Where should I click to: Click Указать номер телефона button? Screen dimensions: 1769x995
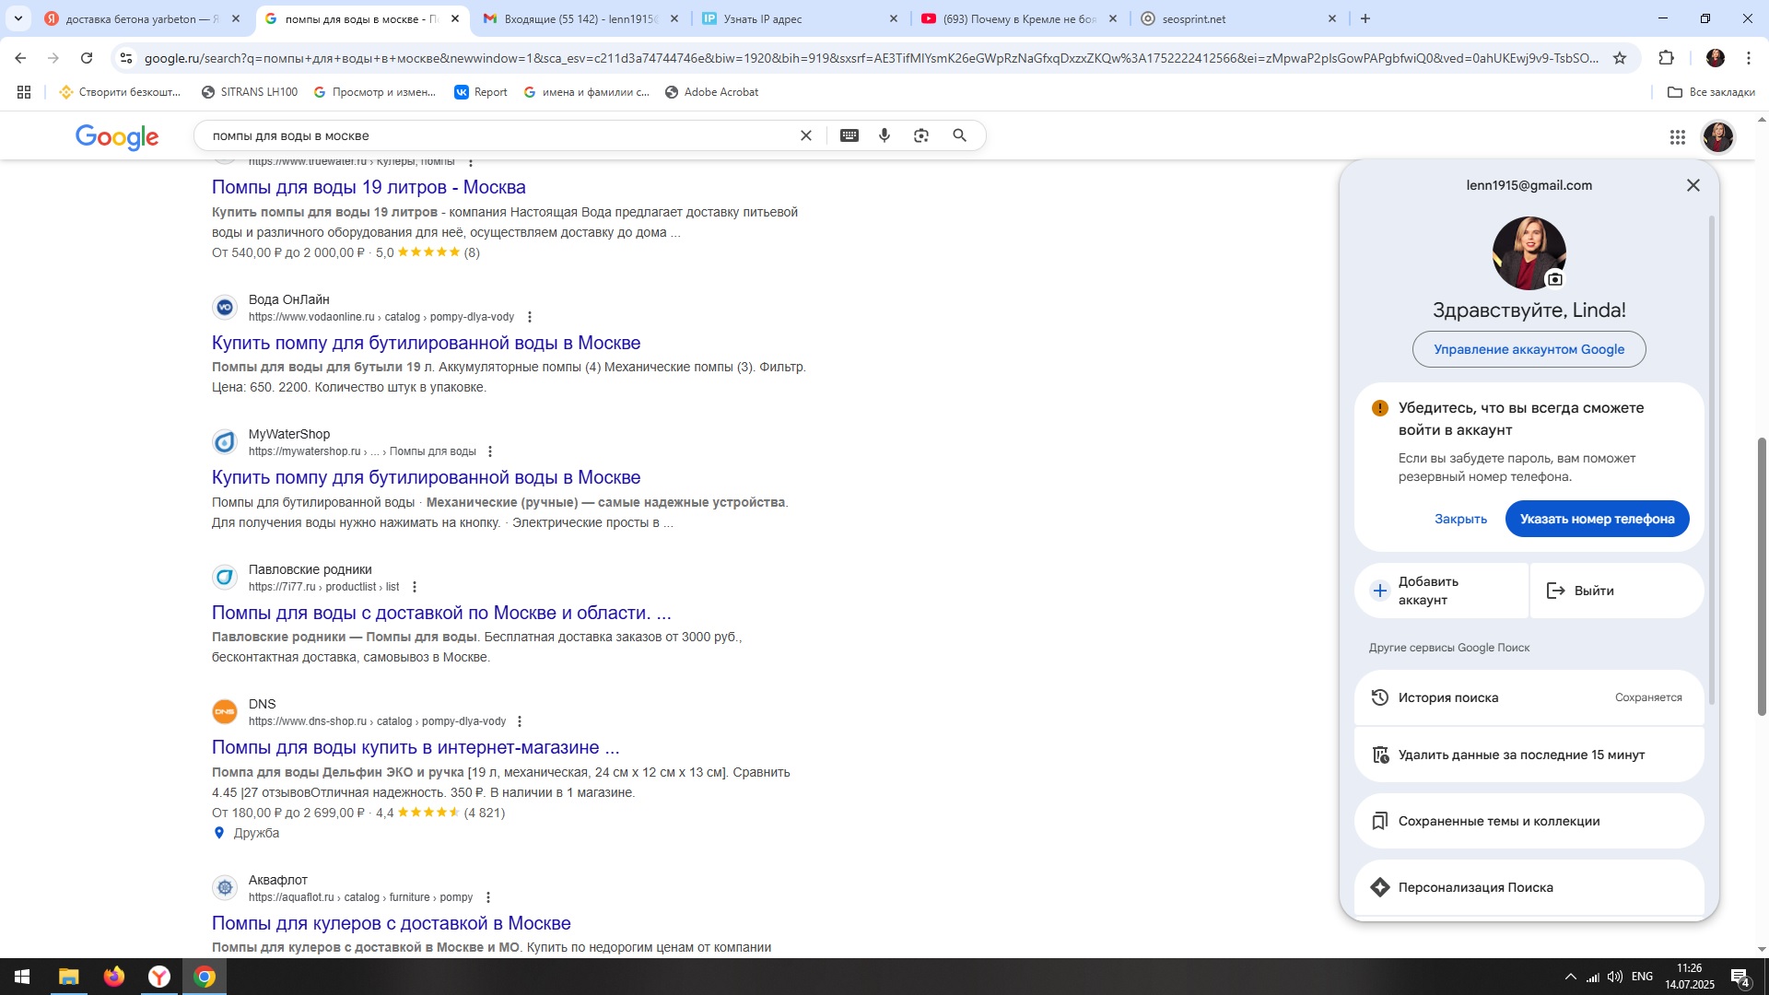pyautogui.click(x=1597, y=519)
